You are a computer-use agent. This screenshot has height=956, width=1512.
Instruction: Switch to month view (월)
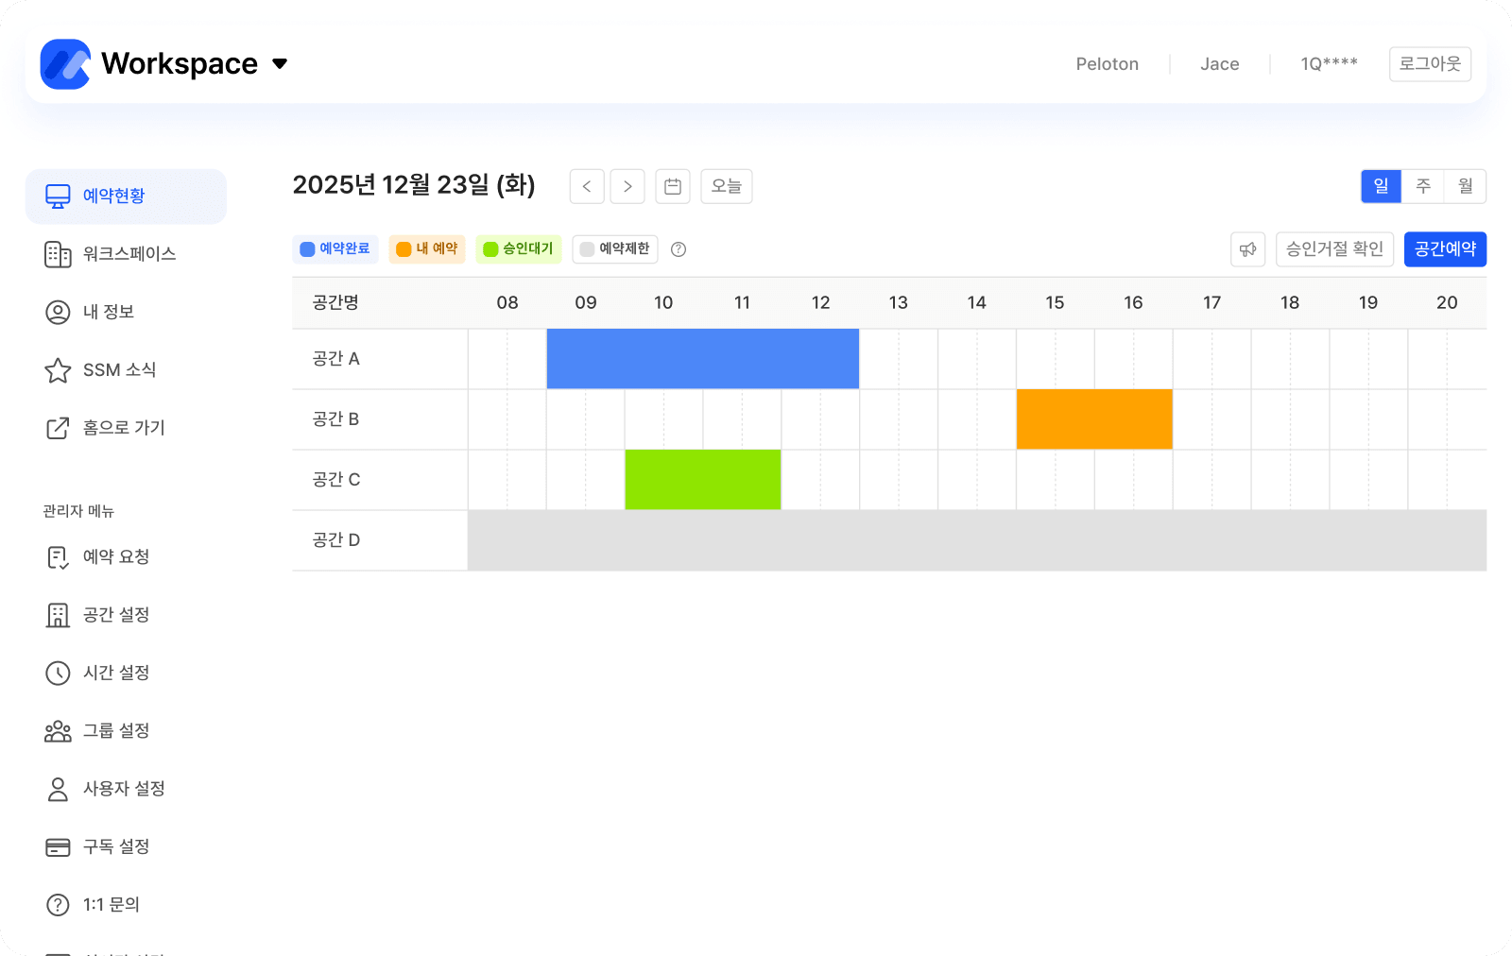click(1465, 187)
